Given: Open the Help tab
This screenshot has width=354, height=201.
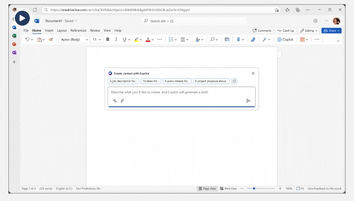Looking at the screenshot, I should tap(118, 30).
